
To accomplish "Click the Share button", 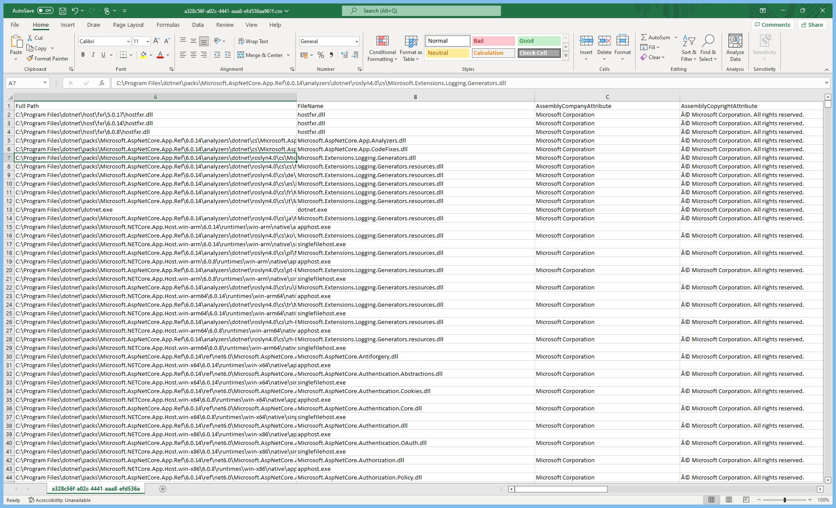I will [x=812, y=25].
